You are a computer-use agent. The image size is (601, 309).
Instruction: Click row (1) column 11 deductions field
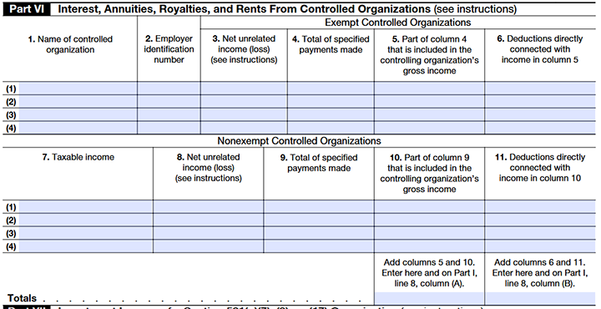(540, 207)
